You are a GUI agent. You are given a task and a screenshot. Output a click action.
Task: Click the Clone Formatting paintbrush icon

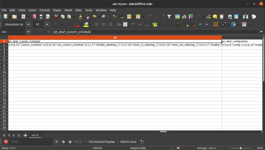(80, 16)
